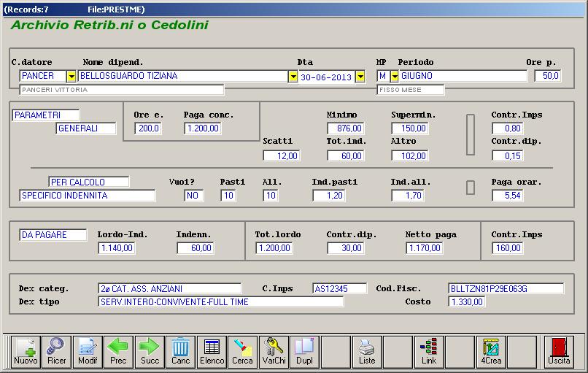Click Contr.dip. field 0,15
The width and height of the screenshot is (588, 373).
click(507, 155)
